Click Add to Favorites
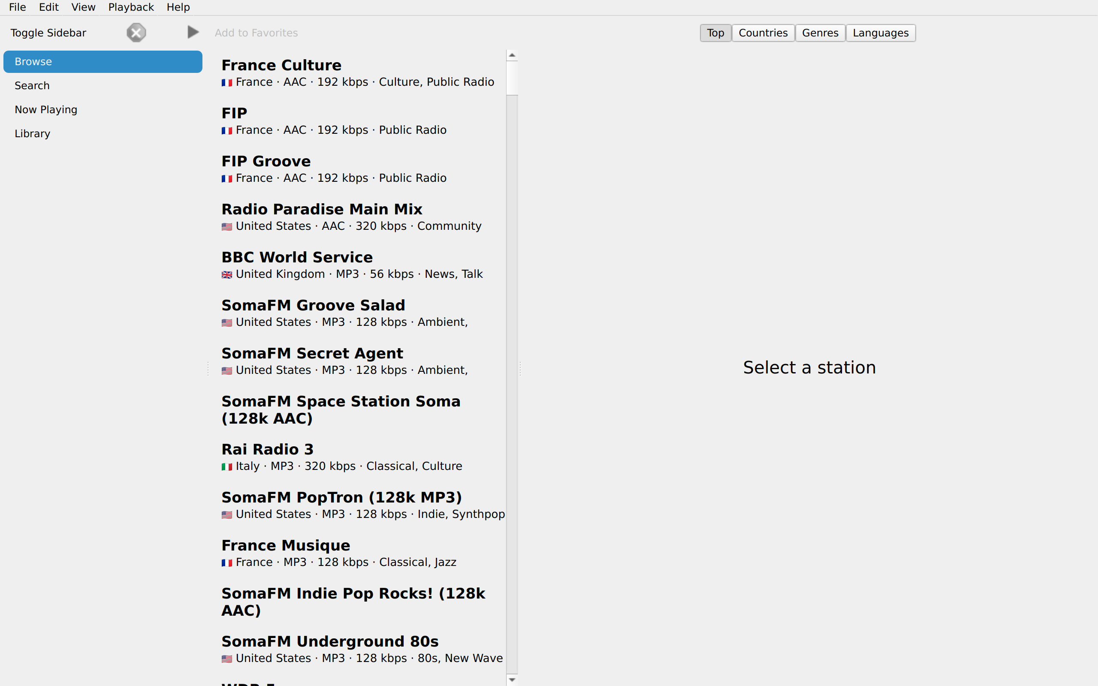 coord(256,33)
